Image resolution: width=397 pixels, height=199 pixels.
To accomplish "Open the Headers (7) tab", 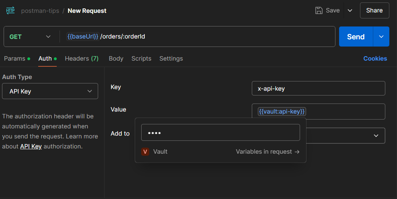I will (x=82, y=59).
